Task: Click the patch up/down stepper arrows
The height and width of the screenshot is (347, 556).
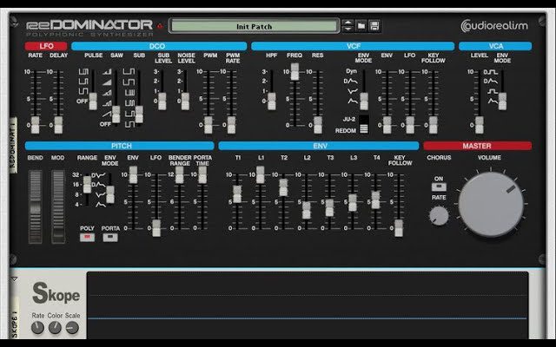Action: coord(348,26)
